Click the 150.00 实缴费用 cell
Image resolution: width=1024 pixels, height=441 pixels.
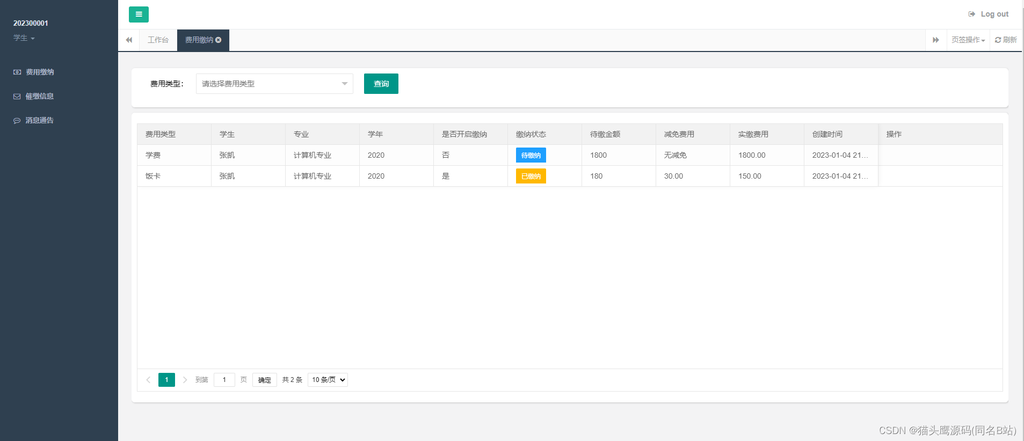767,176
